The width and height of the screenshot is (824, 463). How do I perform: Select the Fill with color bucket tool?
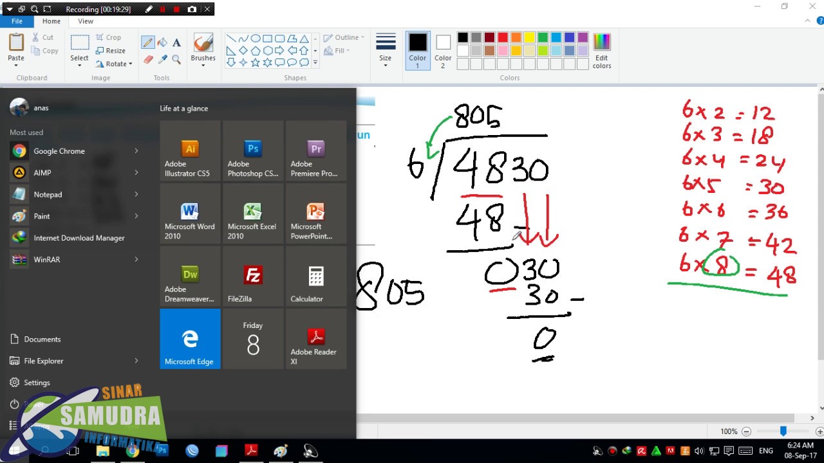[x=162, y=42]
